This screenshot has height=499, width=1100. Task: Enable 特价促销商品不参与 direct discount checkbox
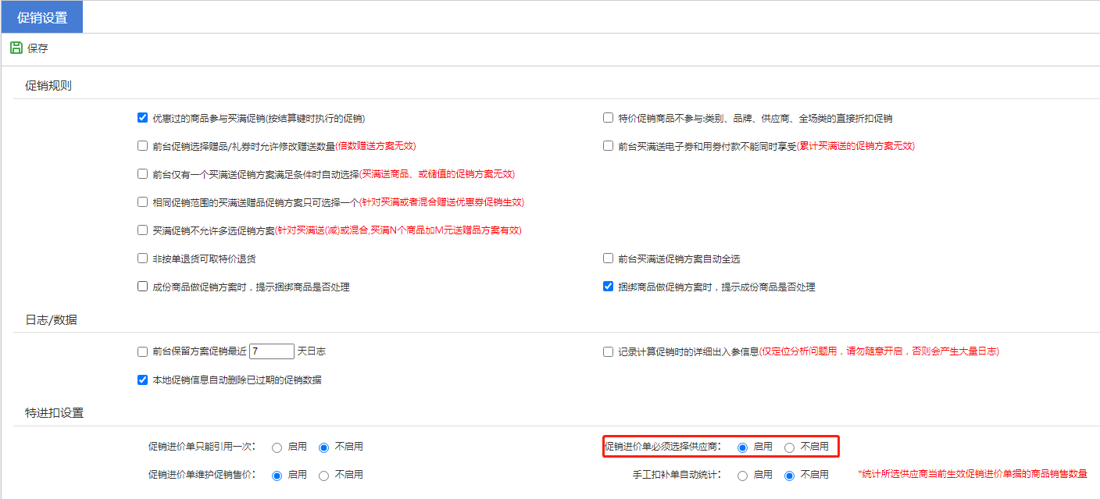tap(608, 118)
